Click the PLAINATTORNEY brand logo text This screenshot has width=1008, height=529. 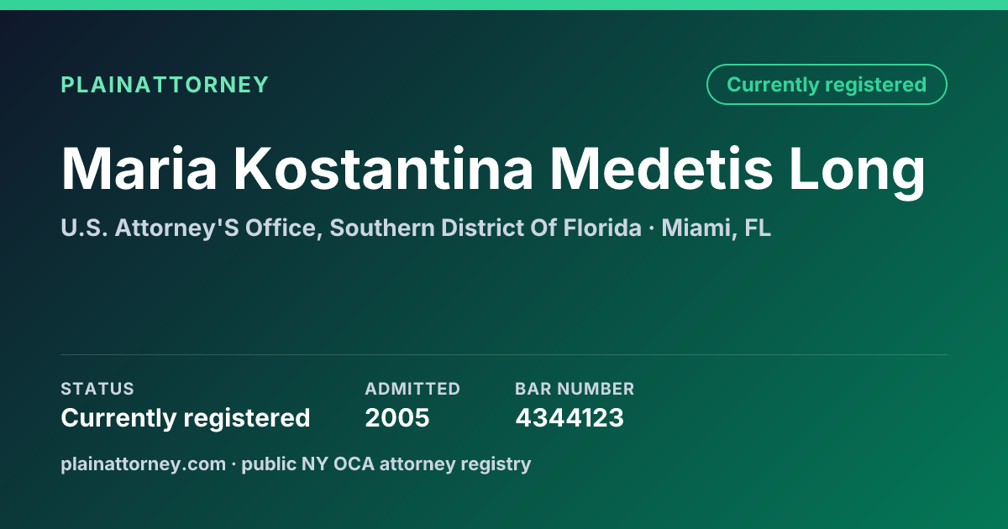pos(165,85)
